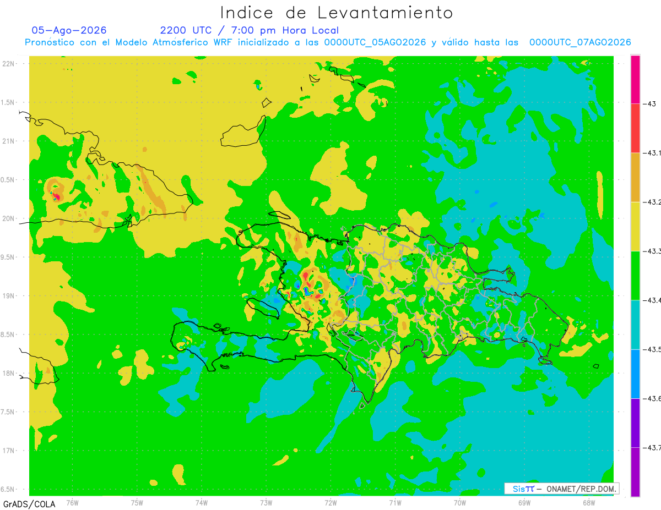This screenshot has height=510, width=661.
Task: Click the "-43.2" color scale value
Action: [652, 202]
